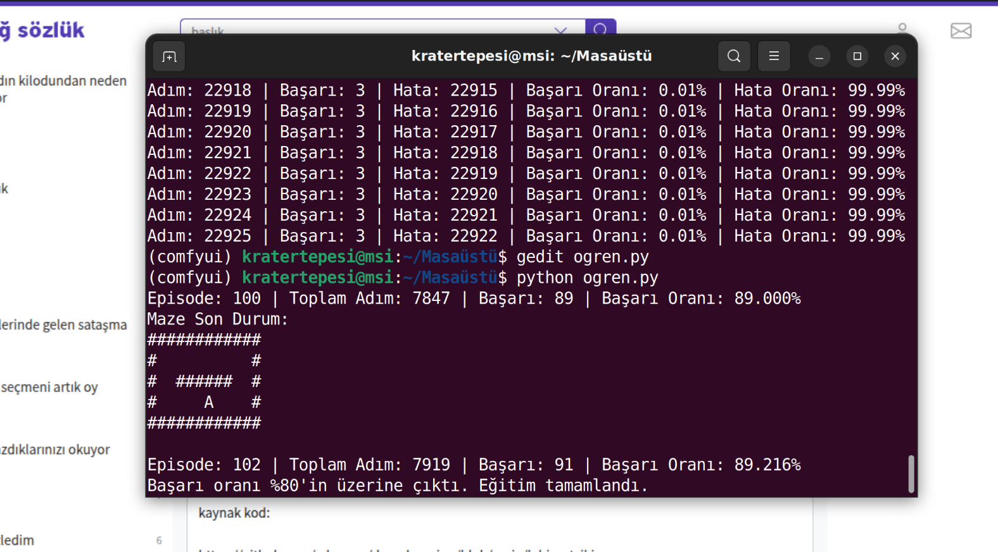Click the terminal vertical scrollbar
The image size is (998, 552).
[911, 473]
